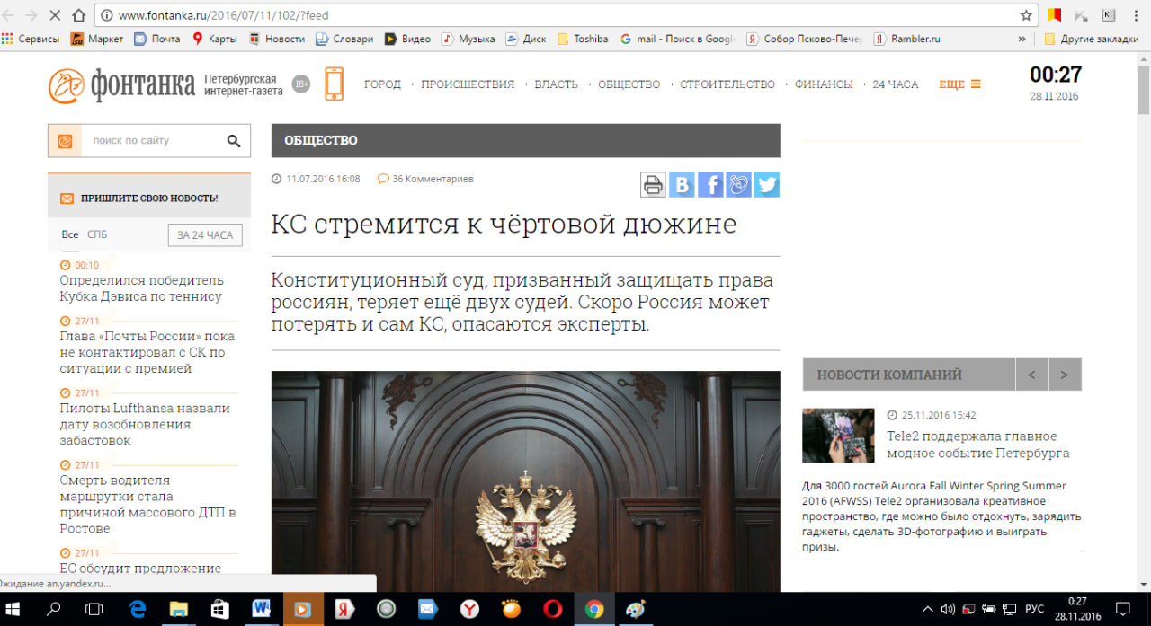The height and width of the screenshot is (626, 1151).
Task: Stop loading the page with the X button
Action: click(x=57, y=15)
